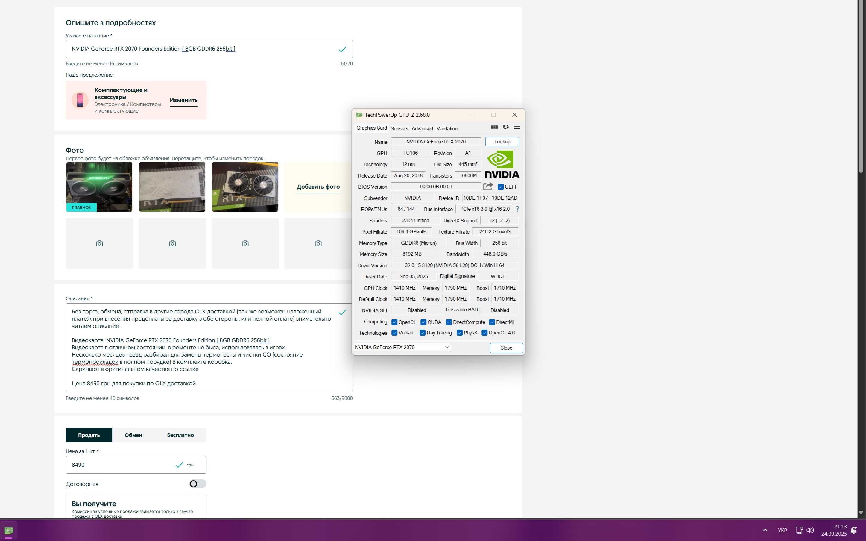This screenshot has height=541, width=866.
Task: Toggle the Vulkan checkbox
Action: tap(394, 333)
